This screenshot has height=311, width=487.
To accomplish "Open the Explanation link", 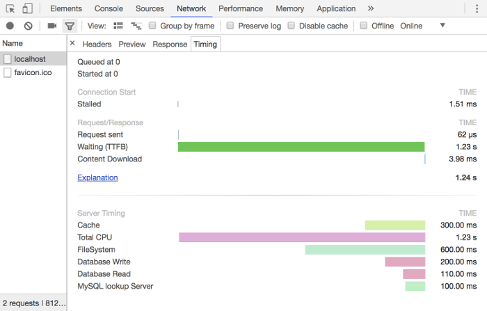I will (97, 177).
